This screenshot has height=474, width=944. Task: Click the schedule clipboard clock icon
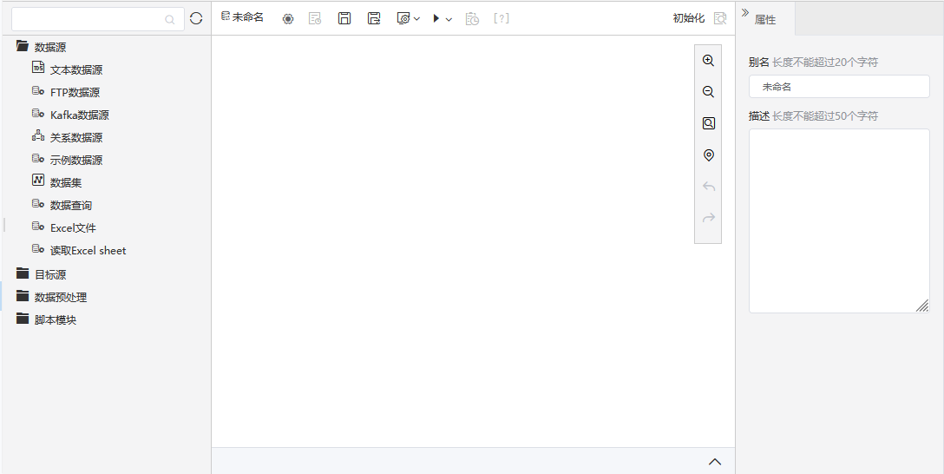pyautogui.click(x=473, y=19)
